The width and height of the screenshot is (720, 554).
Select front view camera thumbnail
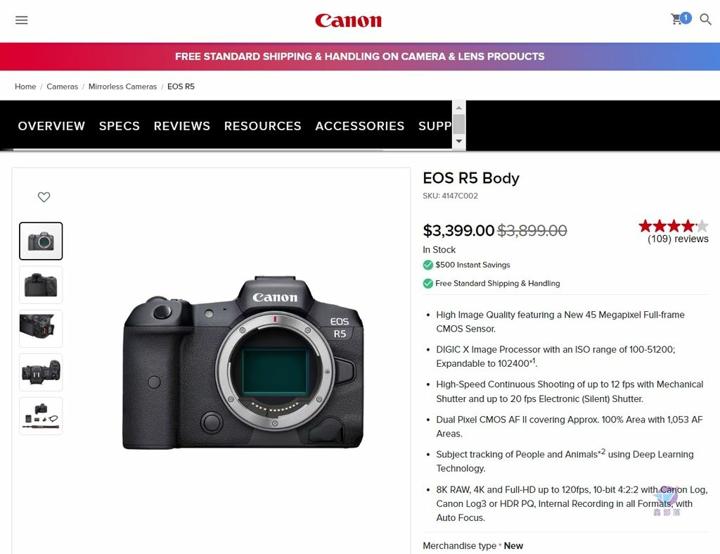tap(41, 241)
